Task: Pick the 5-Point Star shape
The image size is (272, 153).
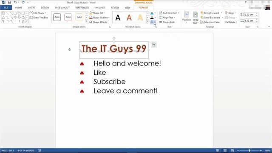Action: coord(23,21)
